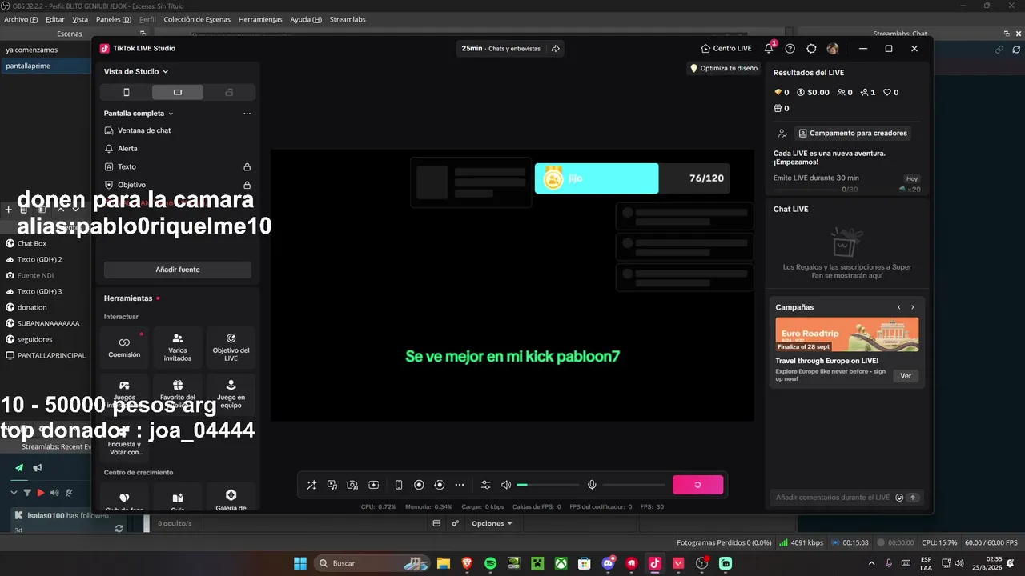Adjust the microphone volume slider

tap(633, 485)
